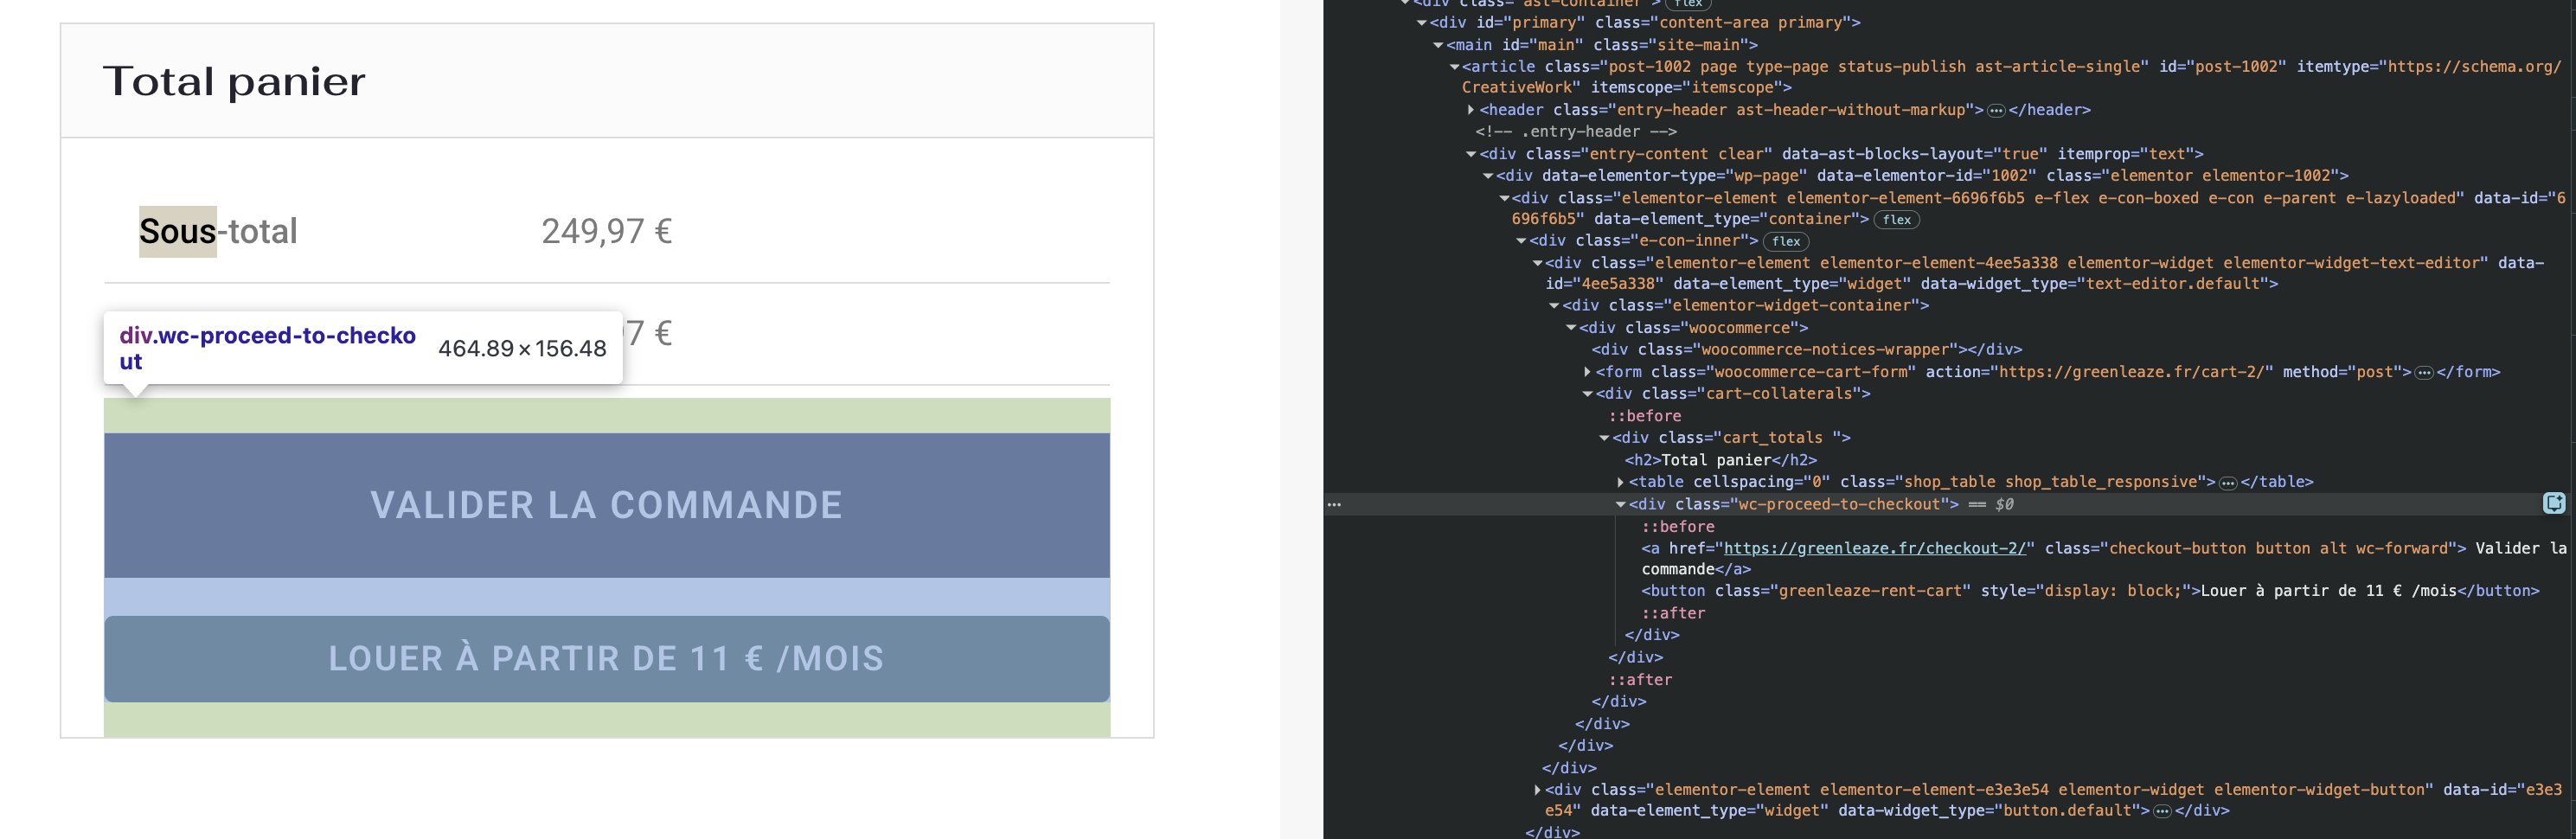Select the button greenleaze-rent-cart row

tap(2090, 591)
